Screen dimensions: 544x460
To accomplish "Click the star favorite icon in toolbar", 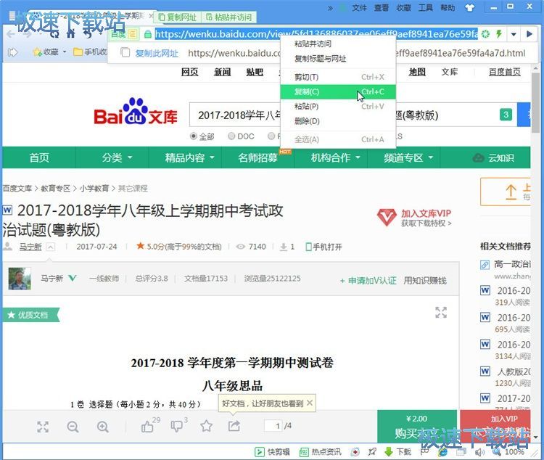I will [x=207, y=426].
